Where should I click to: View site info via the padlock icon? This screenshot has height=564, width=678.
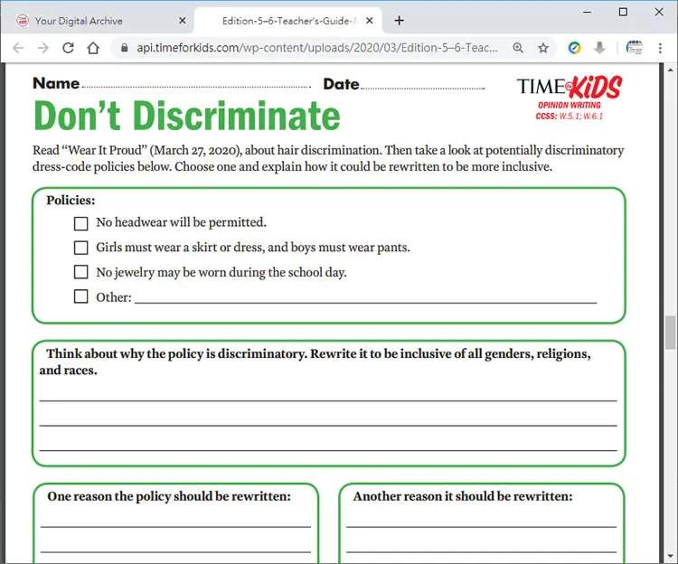124,48
